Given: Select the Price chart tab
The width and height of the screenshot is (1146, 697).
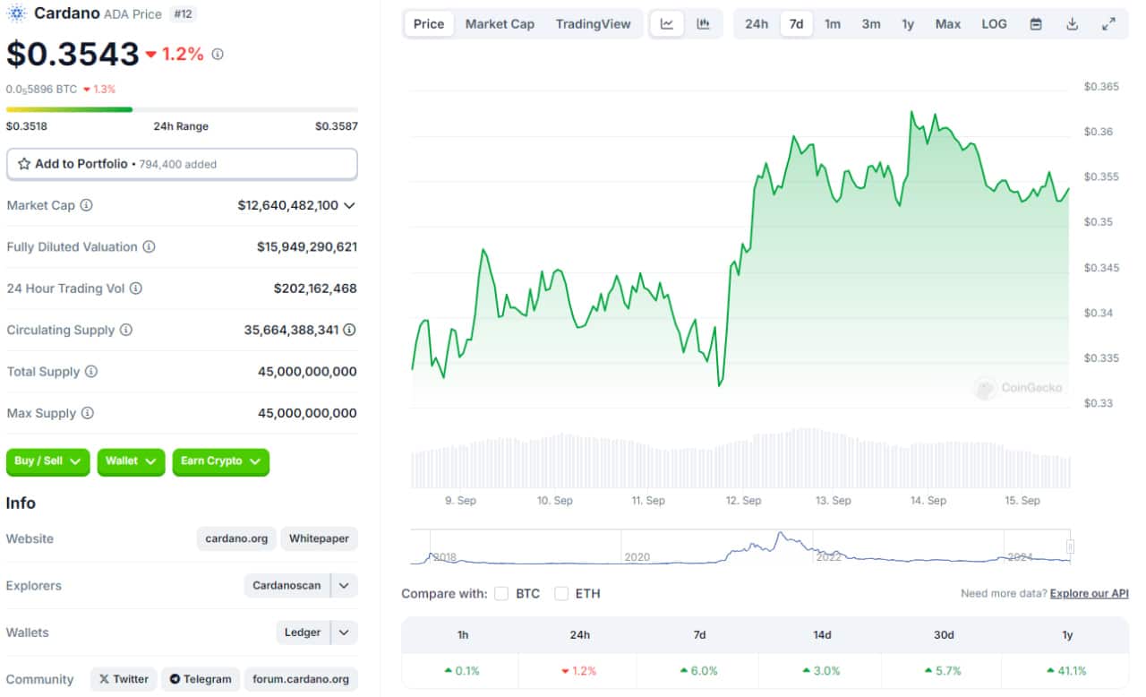Looking at the screenshot, I should point(429,24).
